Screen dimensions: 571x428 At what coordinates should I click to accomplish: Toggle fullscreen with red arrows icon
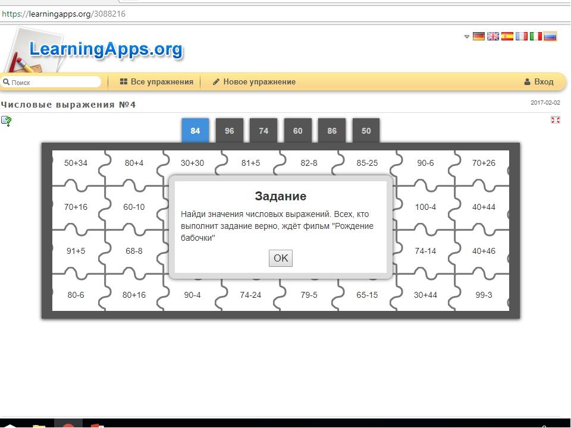point(555,119)
